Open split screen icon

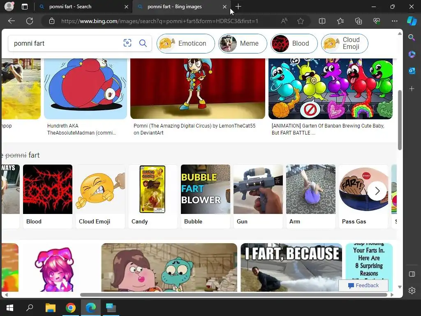coord(322,21)
